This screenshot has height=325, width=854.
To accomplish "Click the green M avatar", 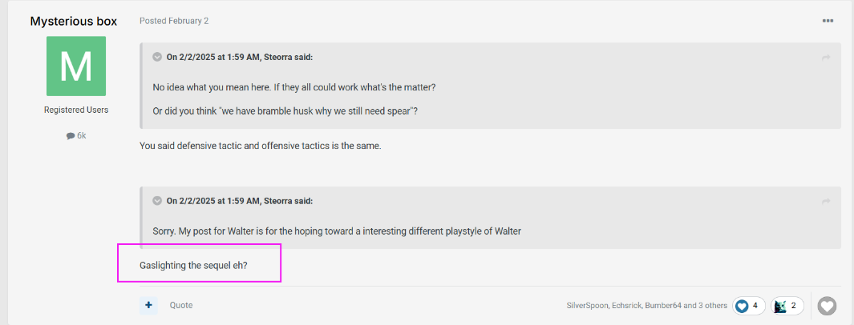I will click(76, 66).
